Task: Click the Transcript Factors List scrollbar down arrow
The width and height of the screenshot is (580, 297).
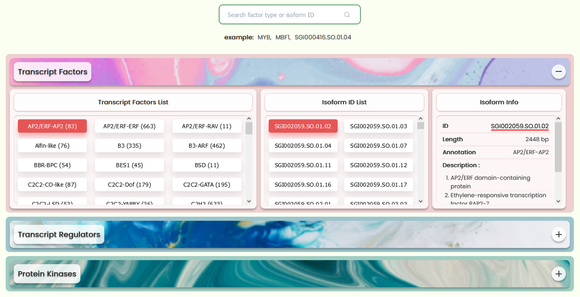Action: (249, 201)
